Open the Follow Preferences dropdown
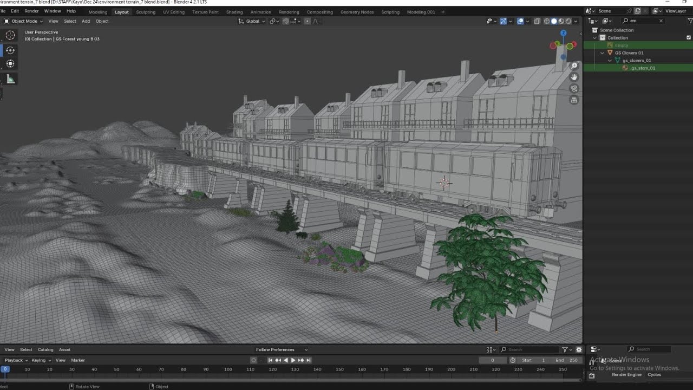The width and height of the screenshot is (693, 390). 282,349
